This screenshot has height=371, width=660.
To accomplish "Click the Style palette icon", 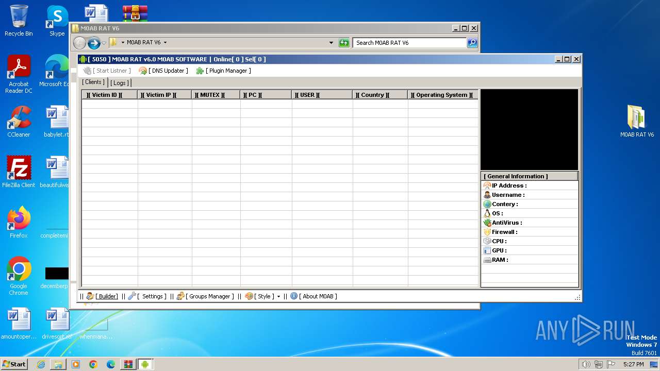I will (249, 296).
